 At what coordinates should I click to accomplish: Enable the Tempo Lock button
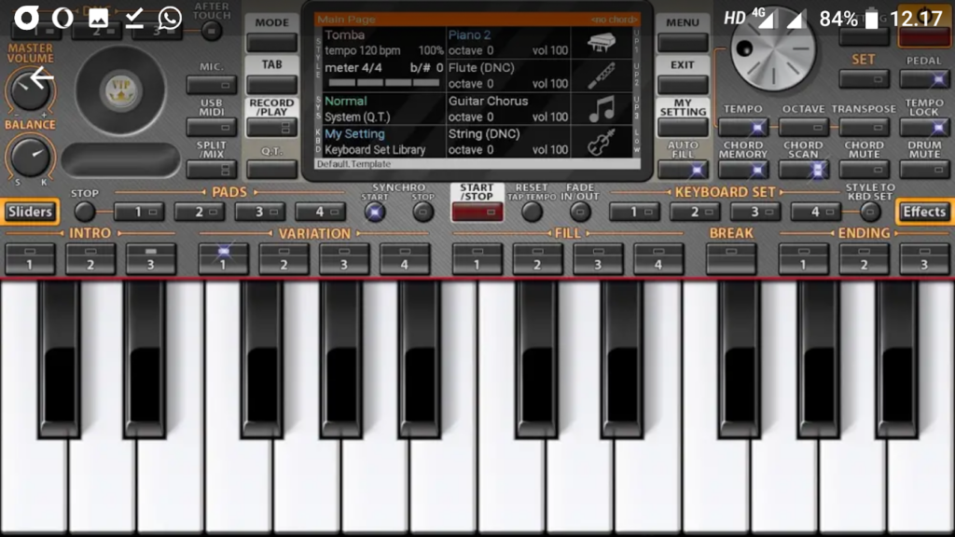coord(923,128)
